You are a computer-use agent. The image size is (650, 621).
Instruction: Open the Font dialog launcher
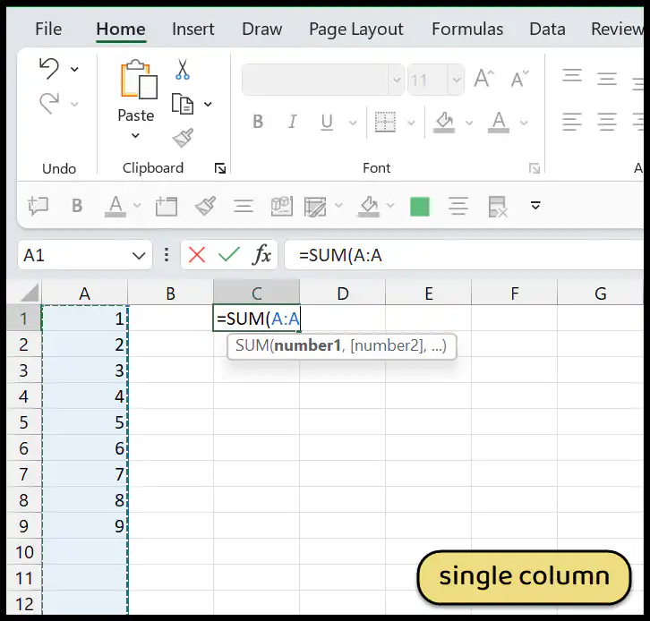point(535,168)
